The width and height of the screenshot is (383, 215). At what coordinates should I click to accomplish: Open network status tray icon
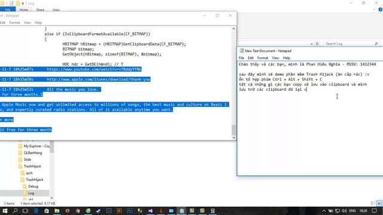(338, 211)
